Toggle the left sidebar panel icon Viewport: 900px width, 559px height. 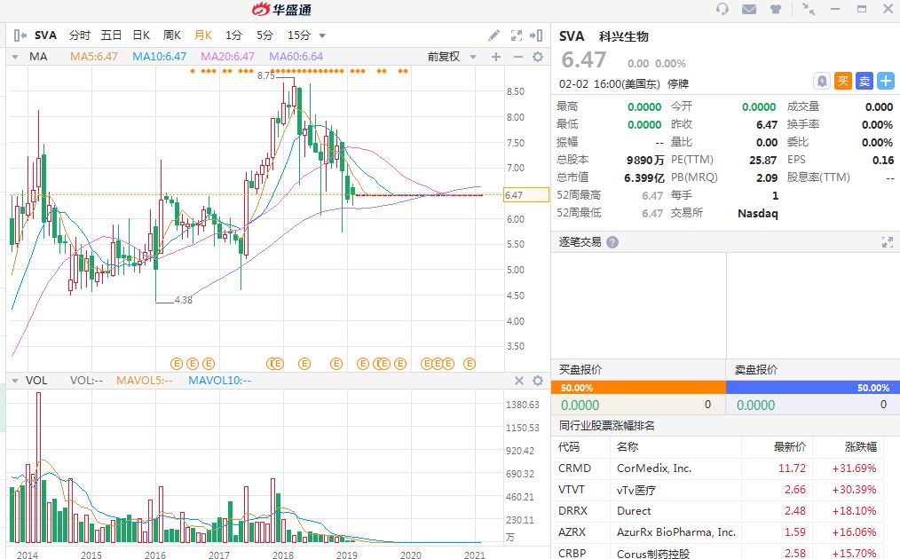click(x=19, y=35)
